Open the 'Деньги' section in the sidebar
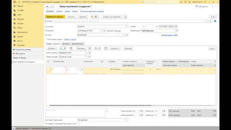 pos(20,41)
